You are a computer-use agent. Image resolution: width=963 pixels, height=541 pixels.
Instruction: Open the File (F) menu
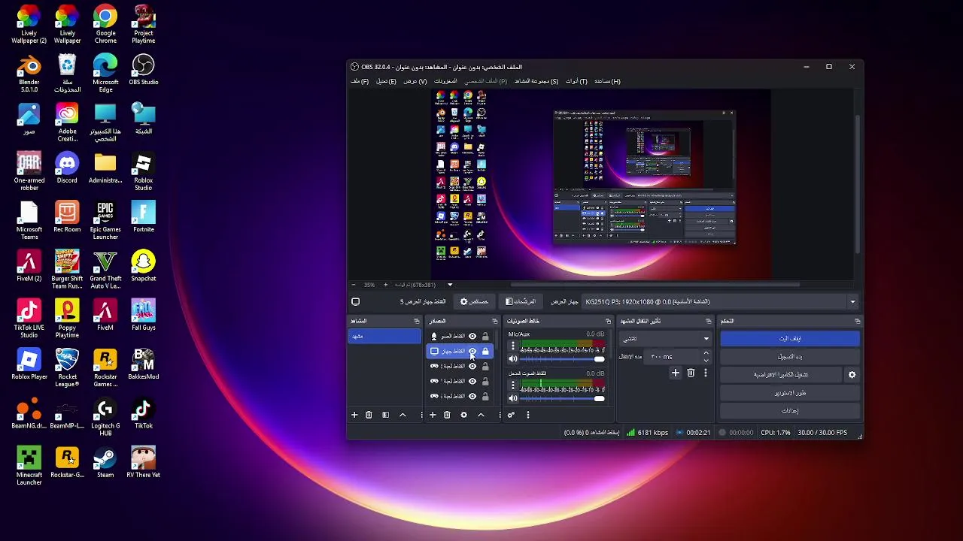click(360, 81)
